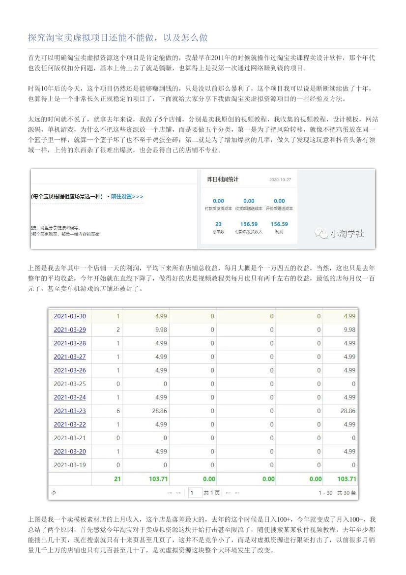Image resolution: width=406 pixels, height=575 pixels.
Task: Click the previous page arrow icon
Action: (x=178, y=493)
